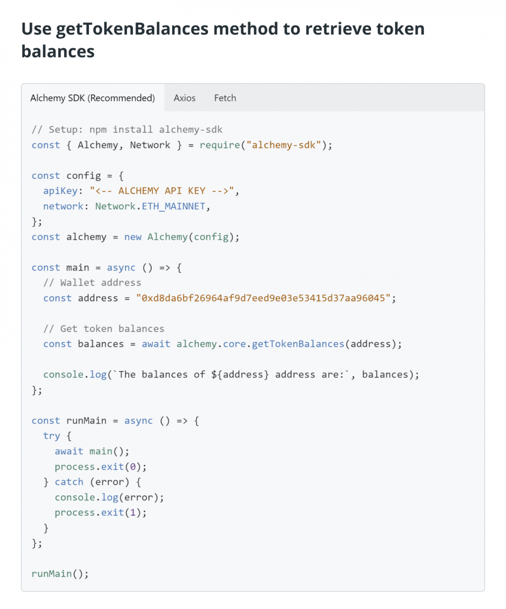Click the Network.ETH_MAINNET value
506x609 pixels.
coord(152,206)
